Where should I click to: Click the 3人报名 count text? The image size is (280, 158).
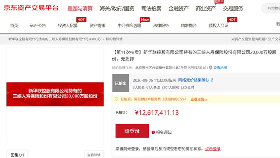(139, 87)
